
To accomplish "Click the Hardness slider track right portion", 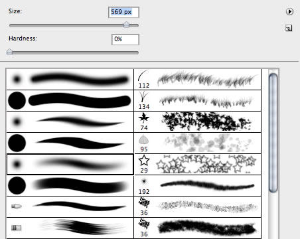I will tap(75, 52).
